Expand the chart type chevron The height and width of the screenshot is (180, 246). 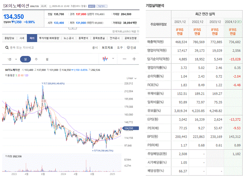(113, 59)
